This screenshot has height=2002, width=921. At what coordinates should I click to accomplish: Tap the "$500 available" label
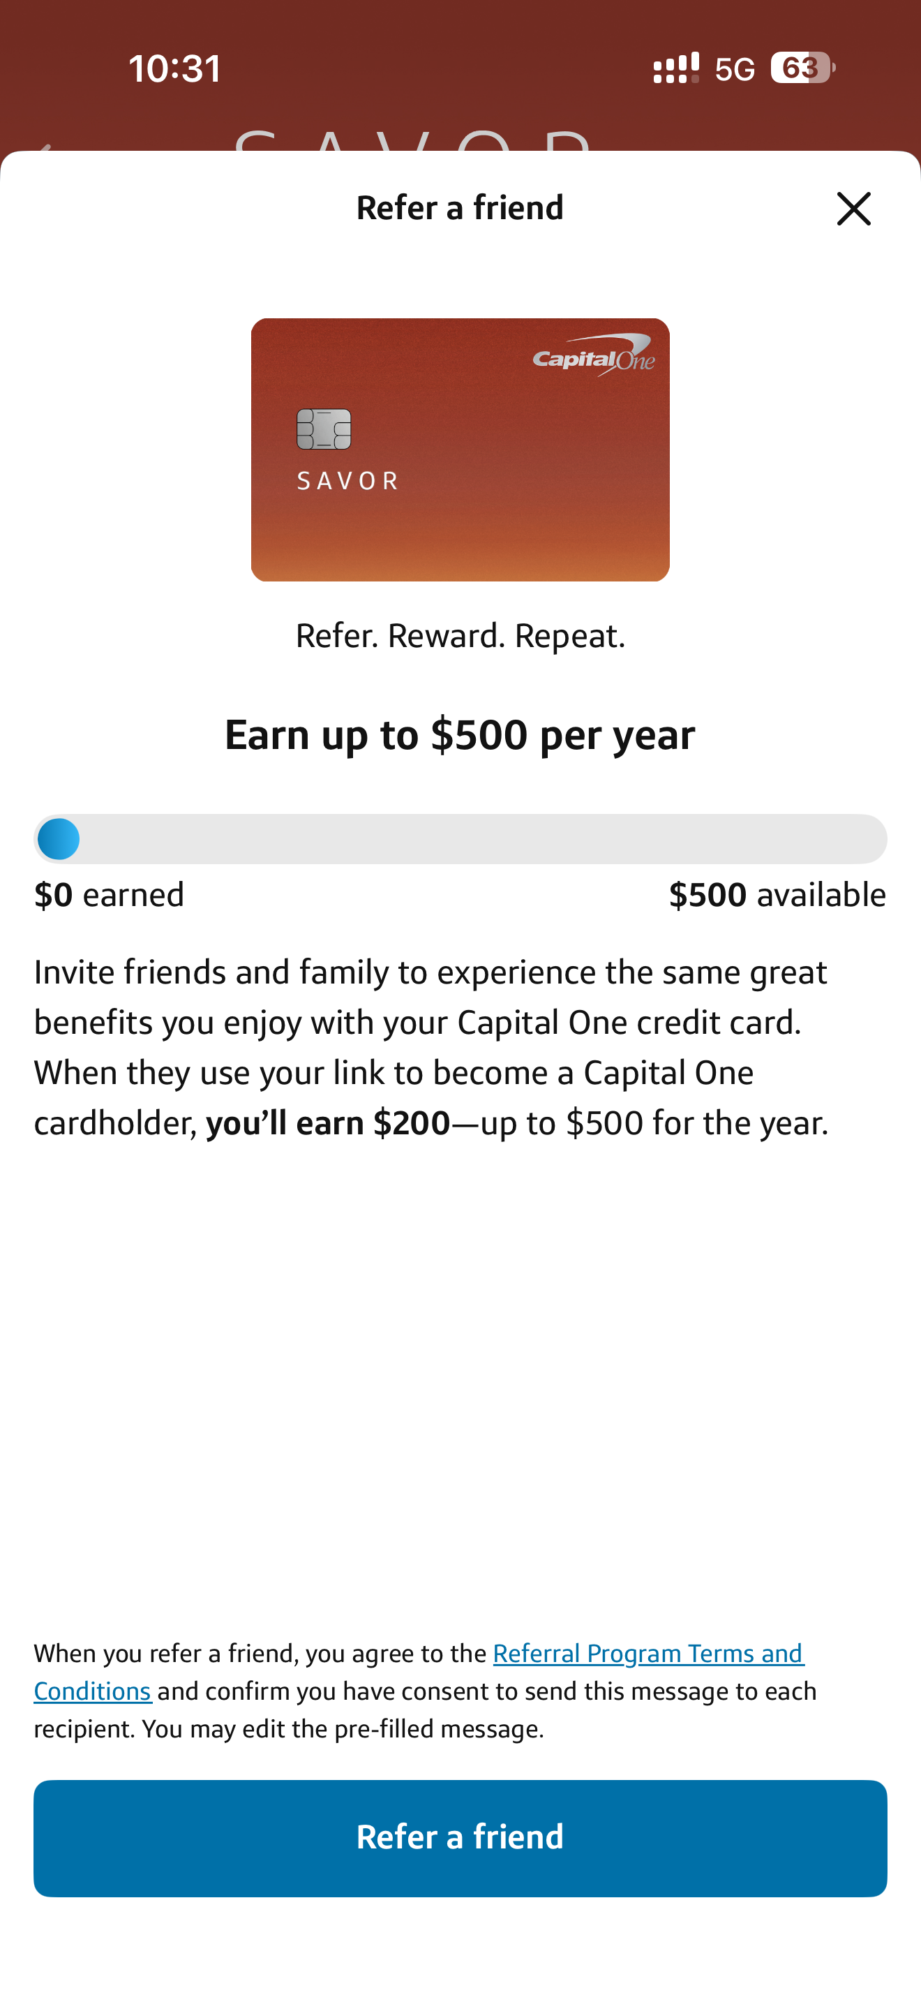(x=777, y=894)
